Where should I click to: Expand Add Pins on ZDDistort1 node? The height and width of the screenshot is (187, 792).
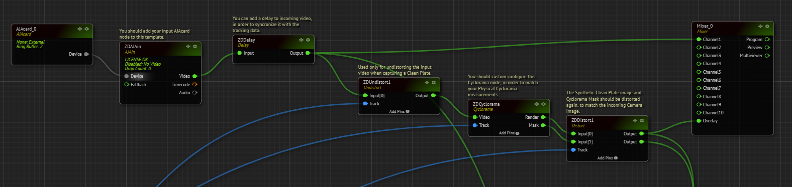point(607,157)
